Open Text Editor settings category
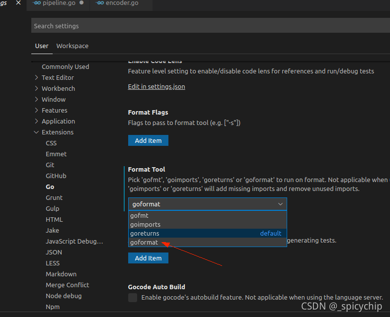 [x=58, y=78]
